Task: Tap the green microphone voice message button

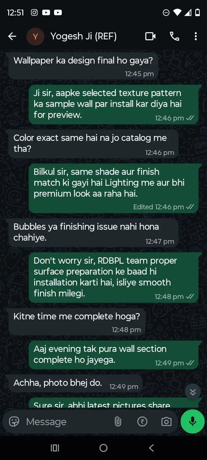Action: [x=193, y=421]
